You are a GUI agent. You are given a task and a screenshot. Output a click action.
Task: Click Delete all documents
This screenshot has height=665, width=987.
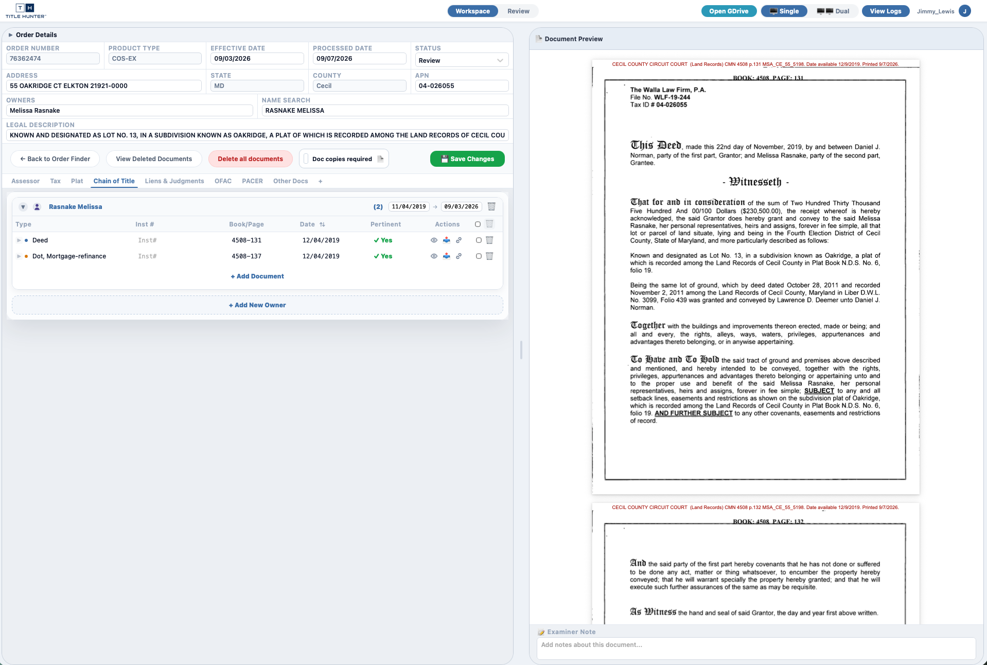pos(250,159)
